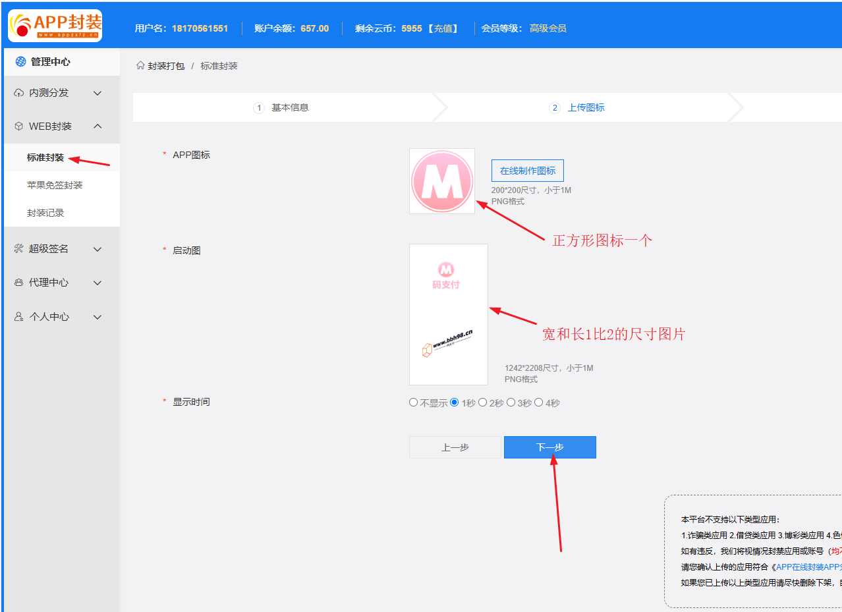Click the 在线制作图标 button
This screenshot has width=842, height=612.
(527, 171)
